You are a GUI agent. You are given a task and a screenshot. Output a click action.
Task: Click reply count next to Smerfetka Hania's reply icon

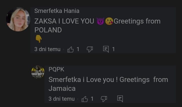pos(113,49)
